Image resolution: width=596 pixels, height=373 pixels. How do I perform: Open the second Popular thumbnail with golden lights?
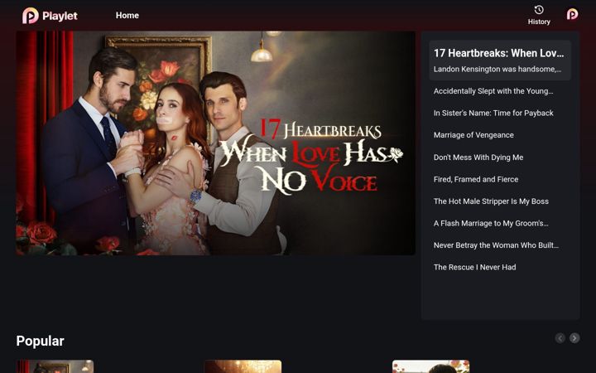(243, 366)
